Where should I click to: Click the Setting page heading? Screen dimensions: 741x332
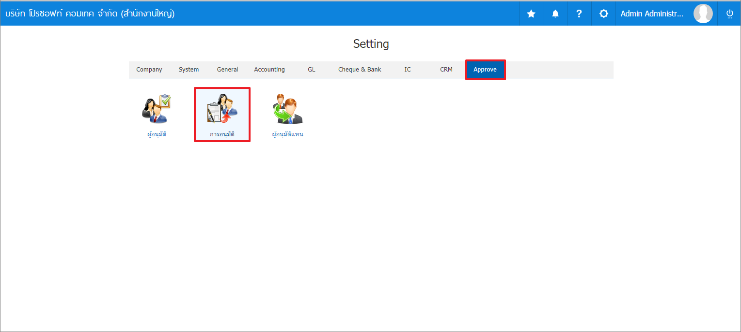(371, 44)
